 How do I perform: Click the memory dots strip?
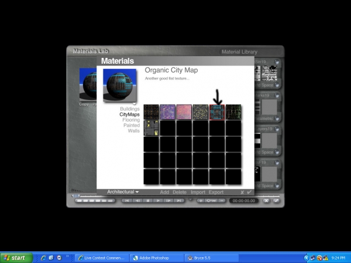[x=95, y=200]
